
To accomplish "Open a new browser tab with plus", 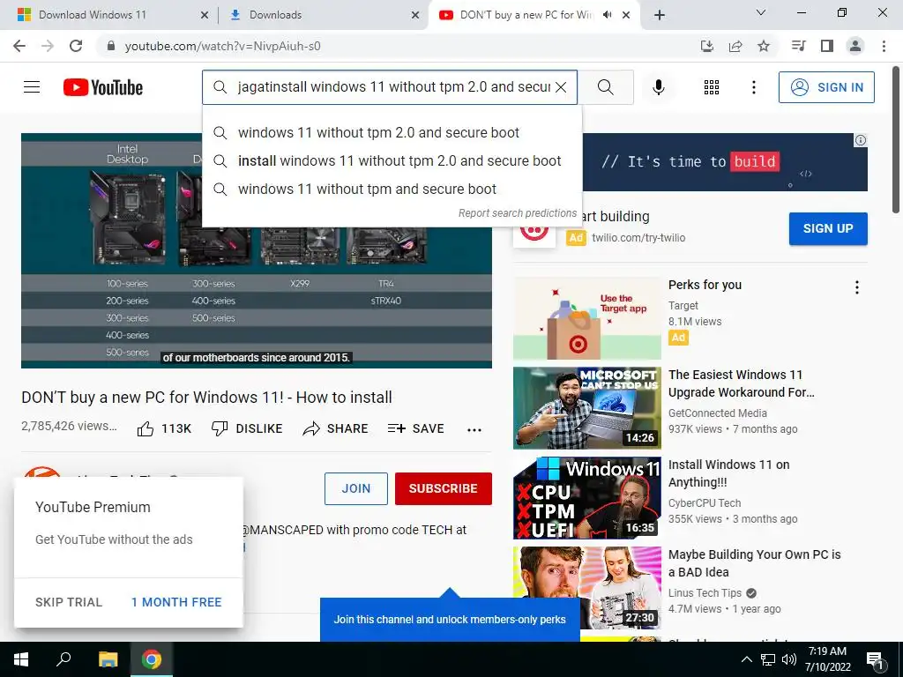I will (x=660, y=15).
